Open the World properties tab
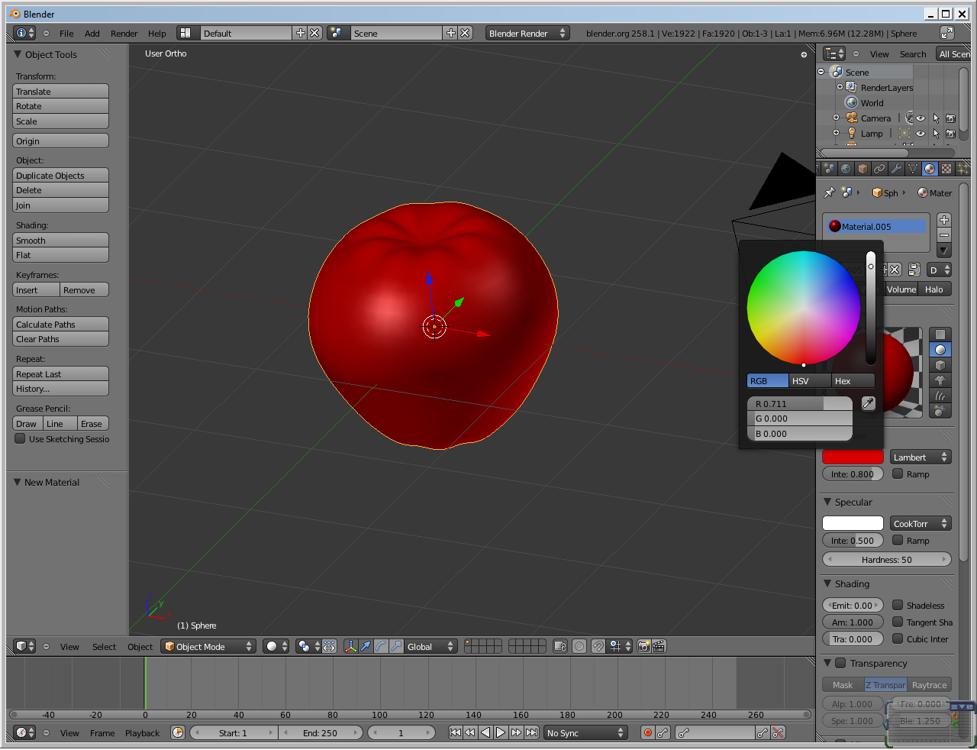This screenshot has width=977, height=750. tap(846, 168)
